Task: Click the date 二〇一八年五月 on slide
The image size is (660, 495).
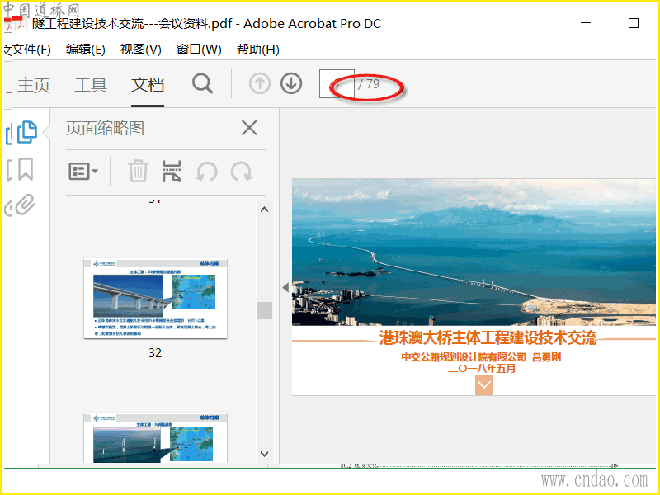Action: pos(482,369)
